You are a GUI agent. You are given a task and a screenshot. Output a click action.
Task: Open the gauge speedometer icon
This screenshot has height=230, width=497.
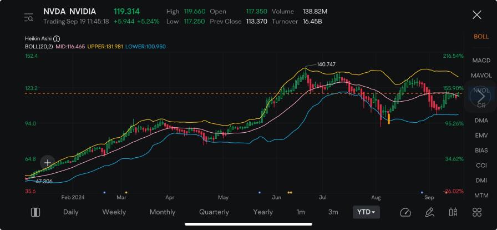click(405, 212)
